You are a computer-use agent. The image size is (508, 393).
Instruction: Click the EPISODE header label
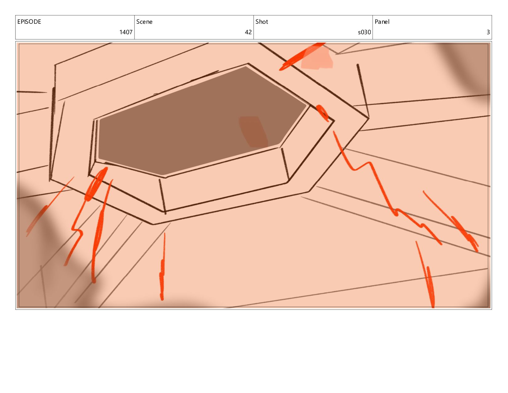tap(29, 22)
